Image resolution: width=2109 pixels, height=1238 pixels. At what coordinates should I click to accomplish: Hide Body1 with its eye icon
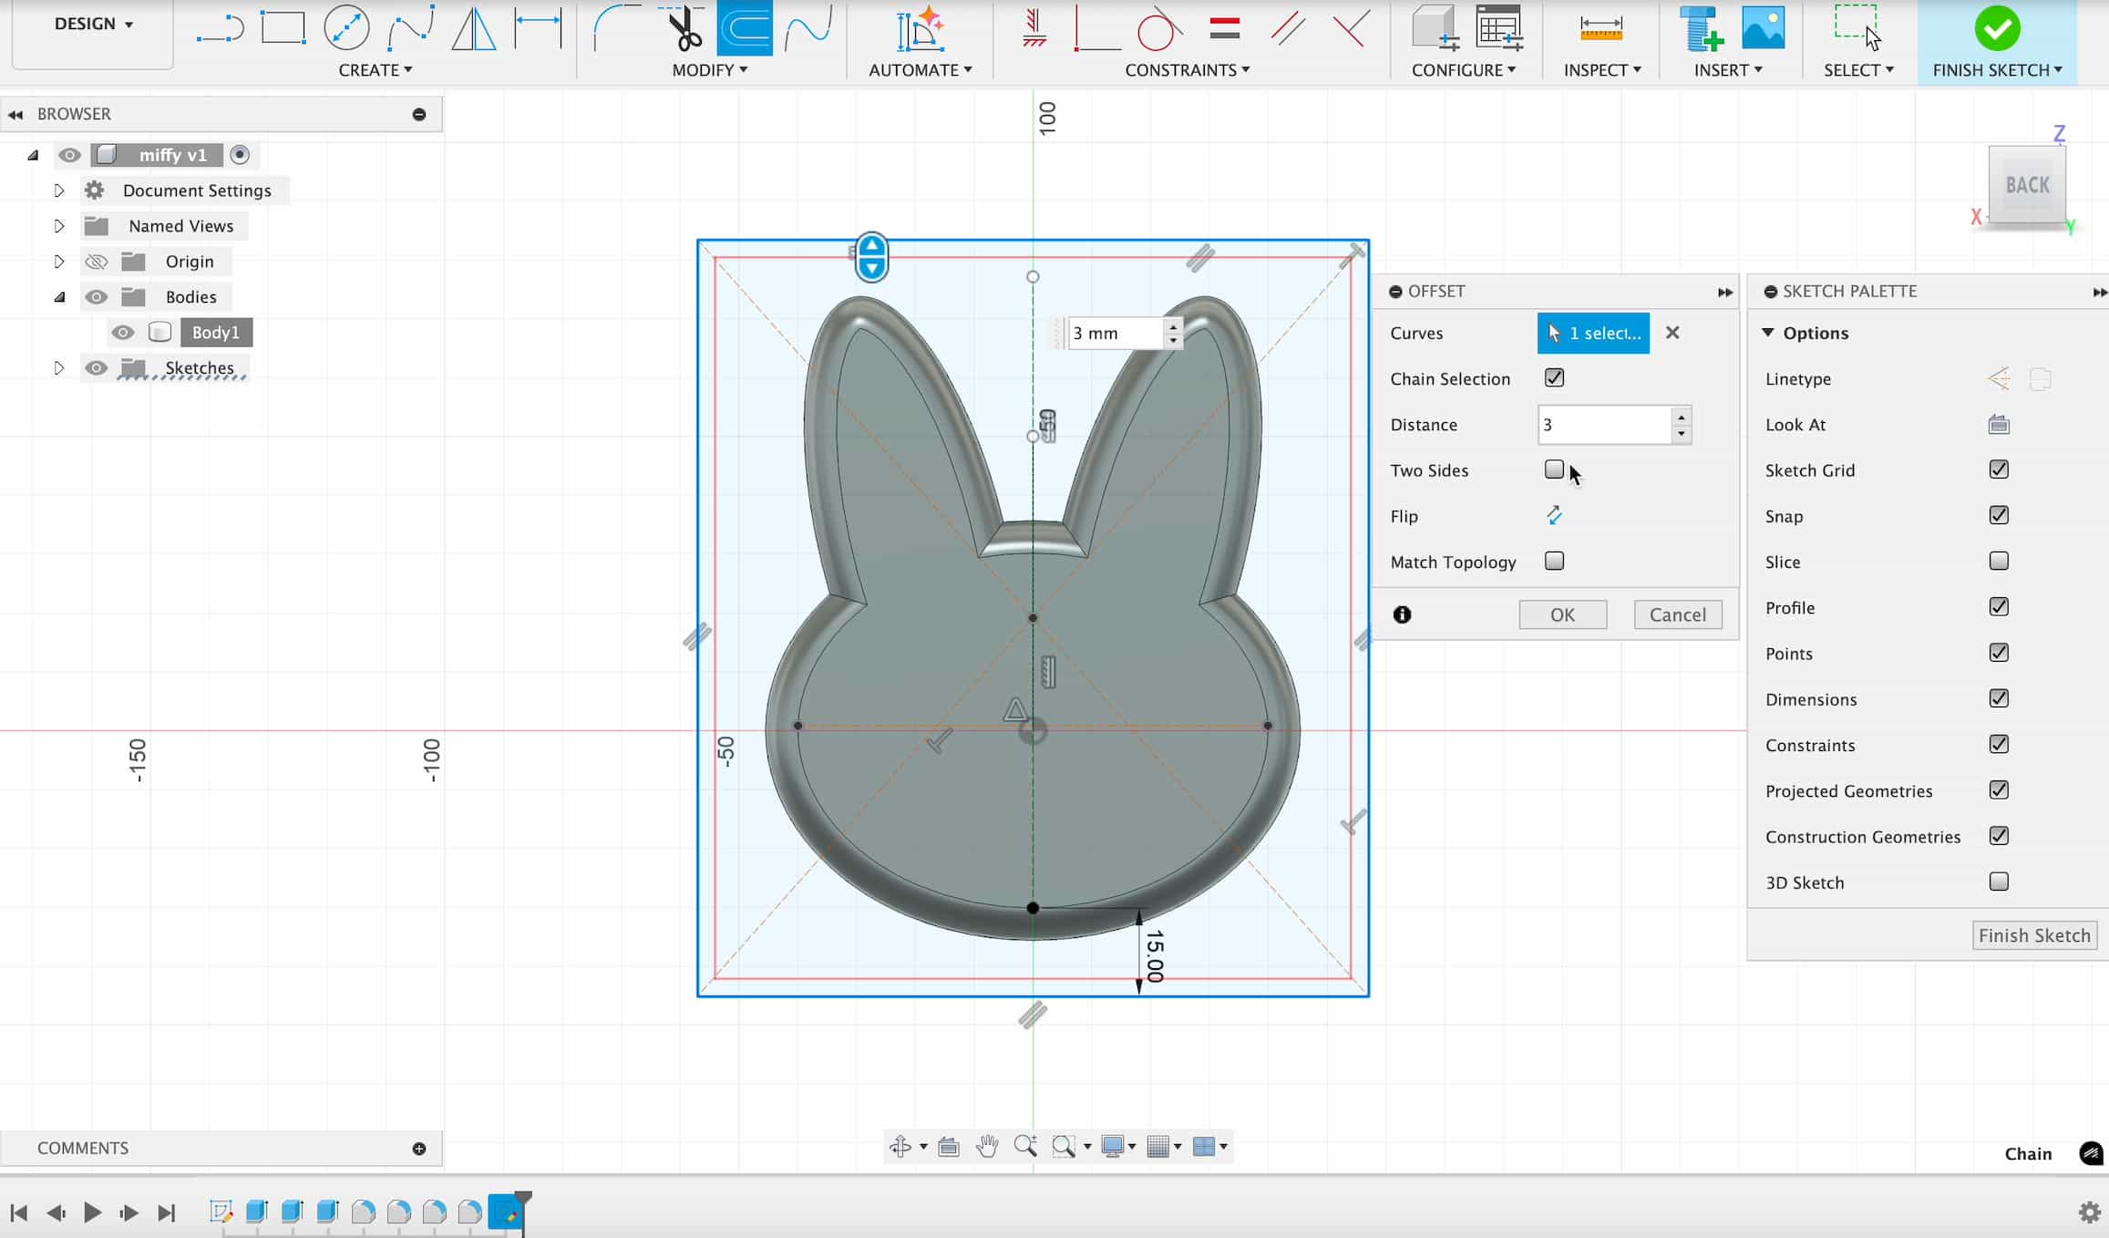coord(122,333)
